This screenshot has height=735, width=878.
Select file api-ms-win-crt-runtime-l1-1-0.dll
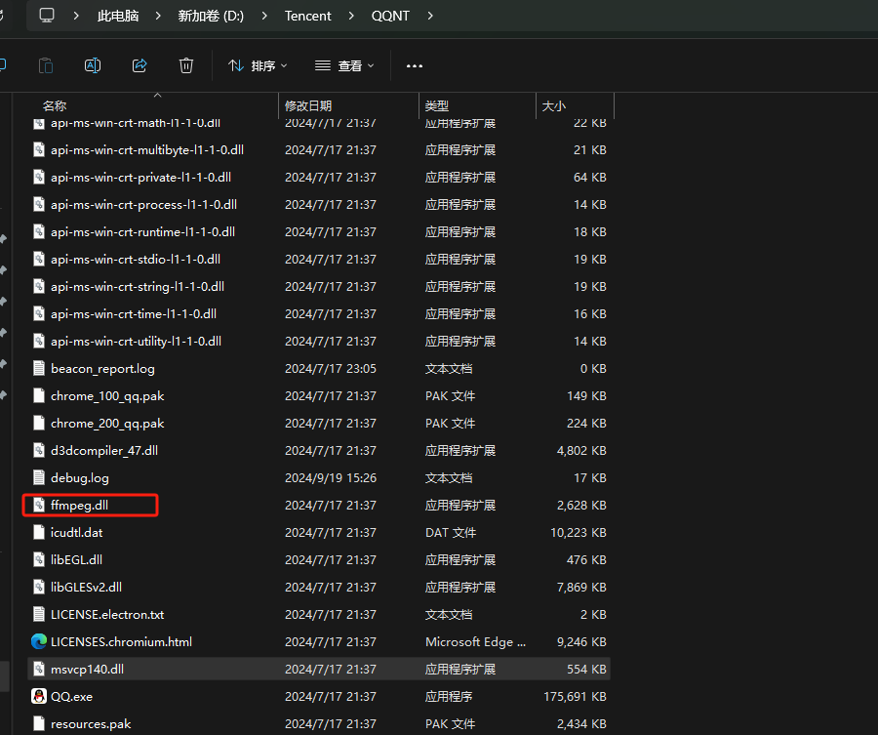click(142, 232)
